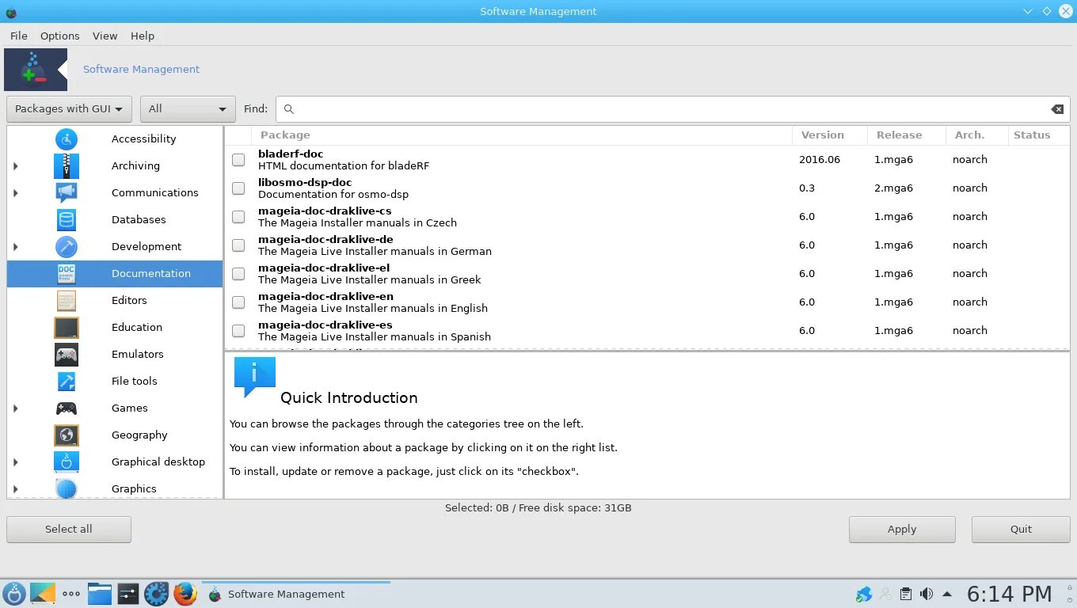
Task: Click the search magnifier in the Find field
Action: tap(289, 108)
